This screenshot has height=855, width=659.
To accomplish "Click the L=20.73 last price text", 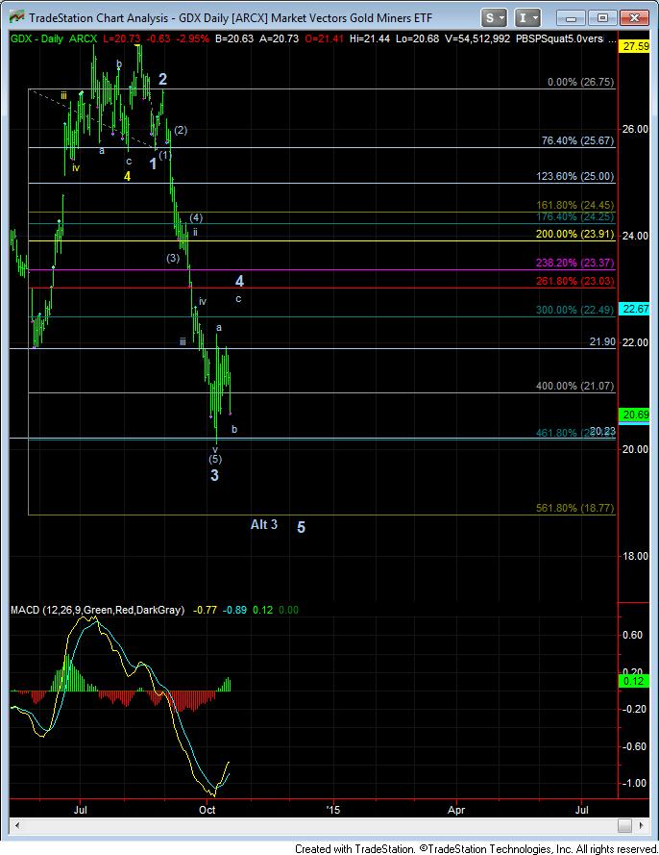I will [121, 38].
